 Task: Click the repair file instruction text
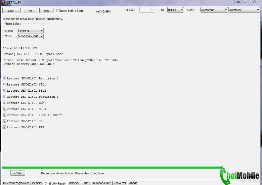pyautogui.click(x=32, y=19)
